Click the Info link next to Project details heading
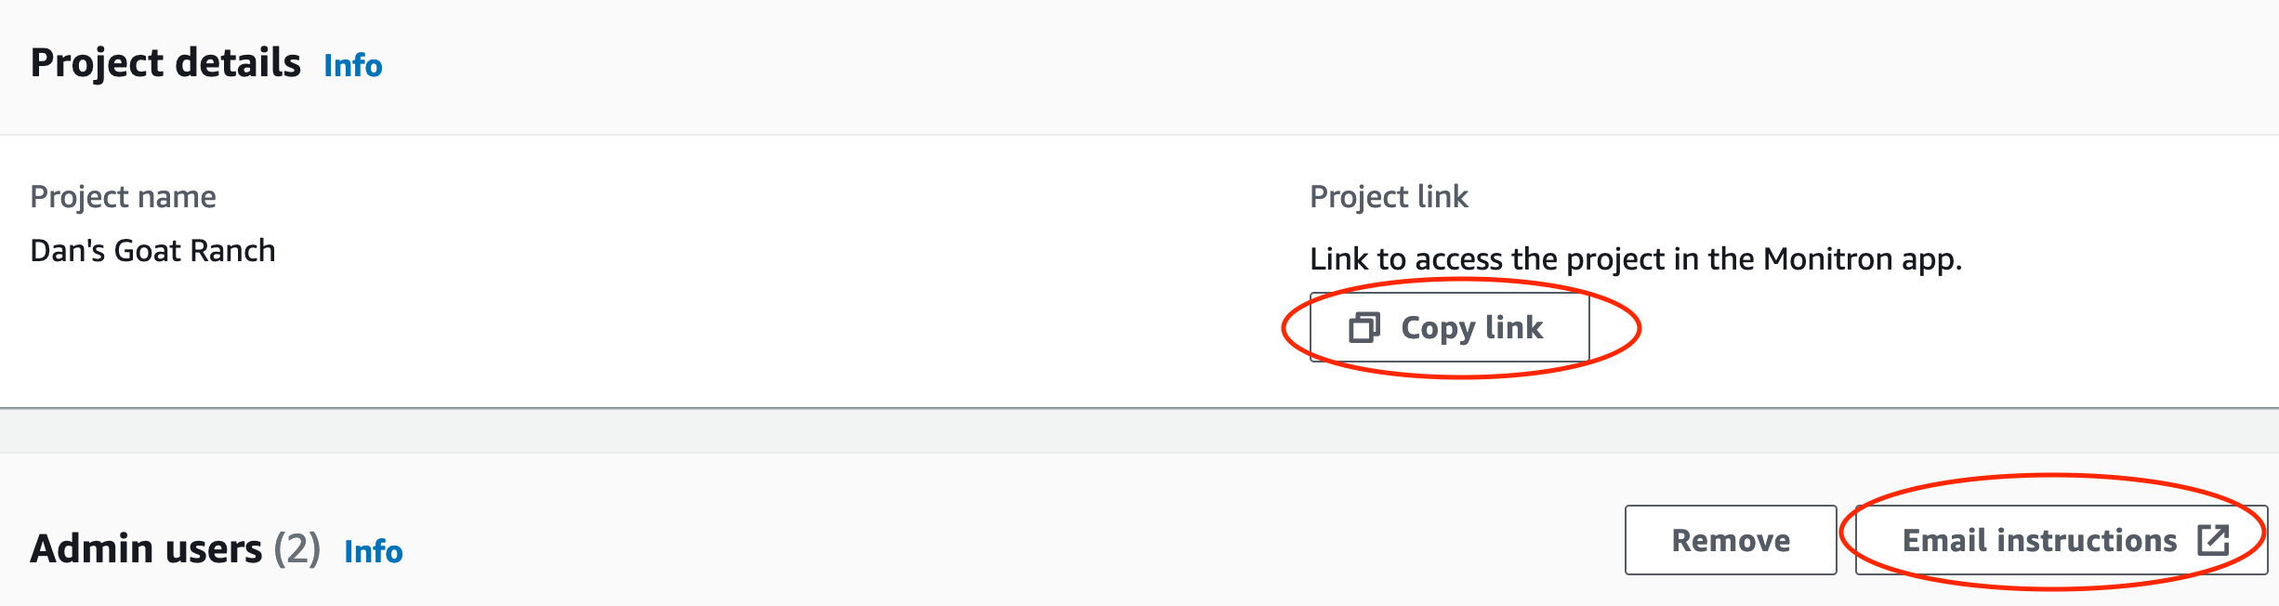 coord(351,65)
